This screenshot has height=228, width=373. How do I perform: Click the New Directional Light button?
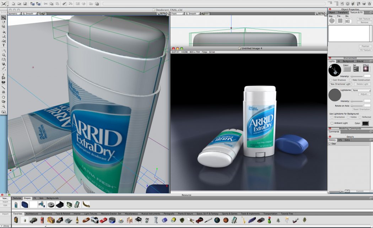click(x=340, y=84)
